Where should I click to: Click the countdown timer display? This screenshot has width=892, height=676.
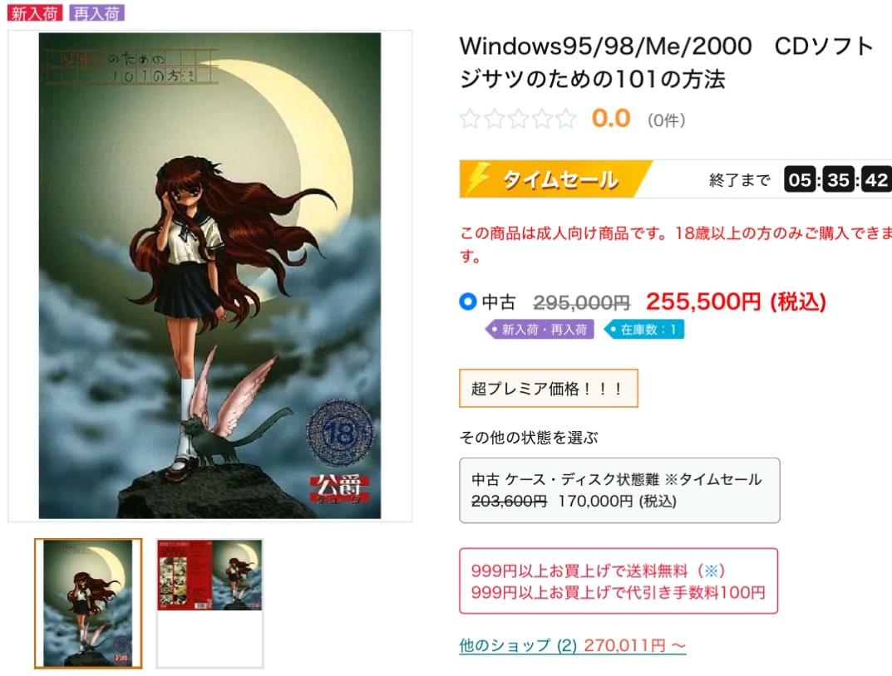[837, 179]
